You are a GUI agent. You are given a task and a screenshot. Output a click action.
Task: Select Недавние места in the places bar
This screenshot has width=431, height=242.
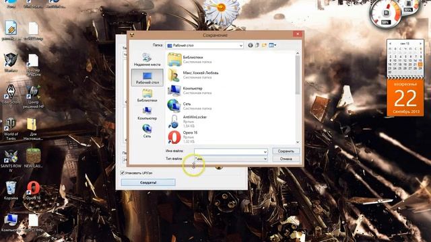pos(147,60)
